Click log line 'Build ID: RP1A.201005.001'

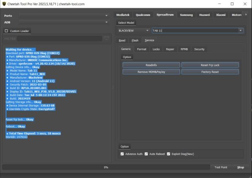27,88
